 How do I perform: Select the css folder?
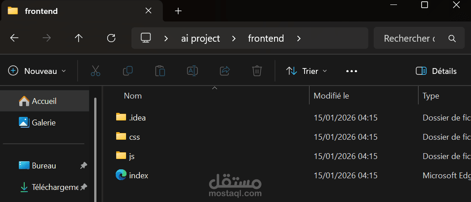point(134,137)
